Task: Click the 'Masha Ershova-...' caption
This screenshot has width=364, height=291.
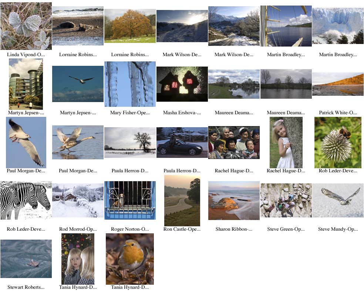Action: coord(182,112)
